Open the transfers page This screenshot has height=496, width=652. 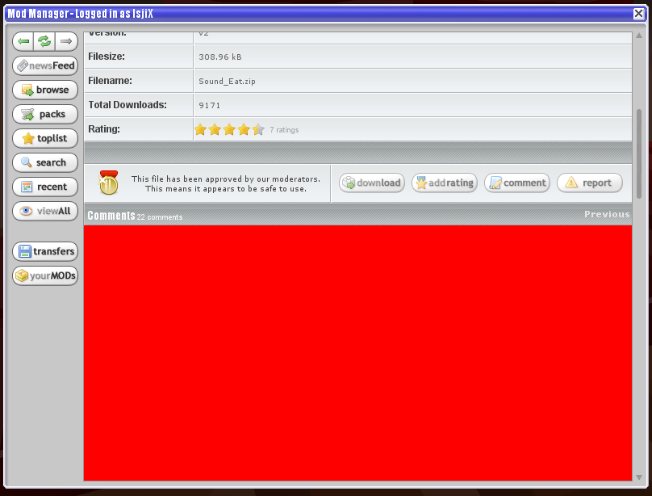coord(45,251)
